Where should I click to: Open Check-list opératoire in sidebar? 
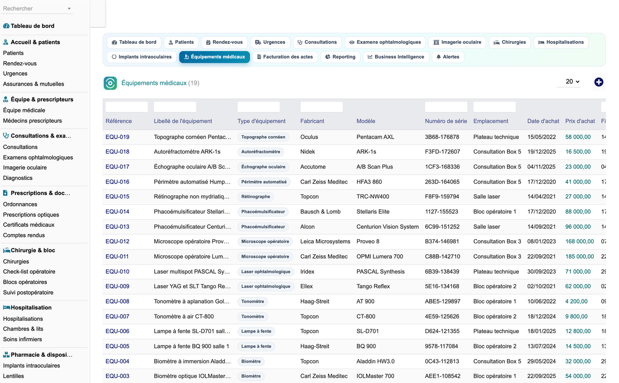click(x=29, y=272)
